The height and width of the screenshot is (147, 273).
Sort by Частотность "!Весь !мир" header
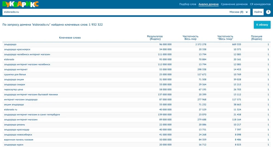coord(225,37)
